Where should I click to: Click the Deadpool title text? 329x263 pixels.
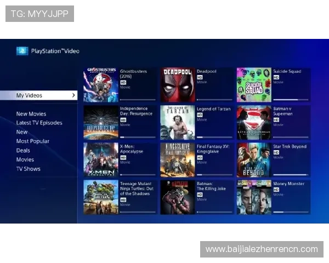(x=207, y=71)
